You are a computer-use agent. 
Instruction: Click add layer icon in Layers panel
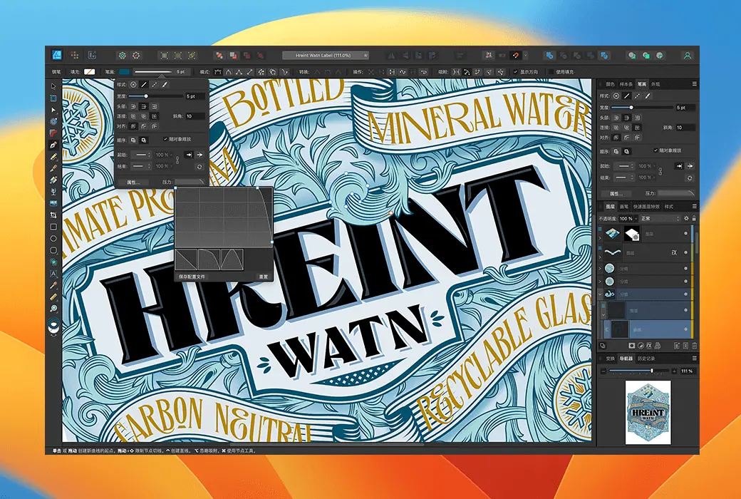click(677, 346)
